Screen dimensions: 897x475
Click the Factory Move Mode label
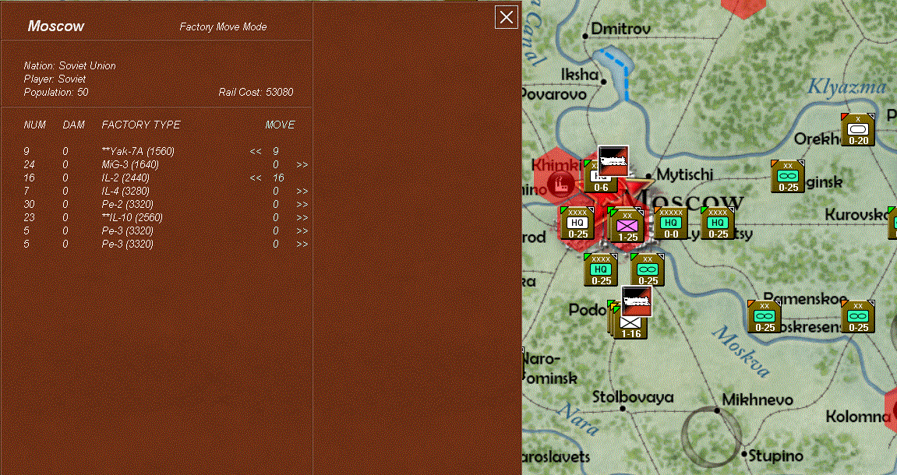(x=223, y=27)
